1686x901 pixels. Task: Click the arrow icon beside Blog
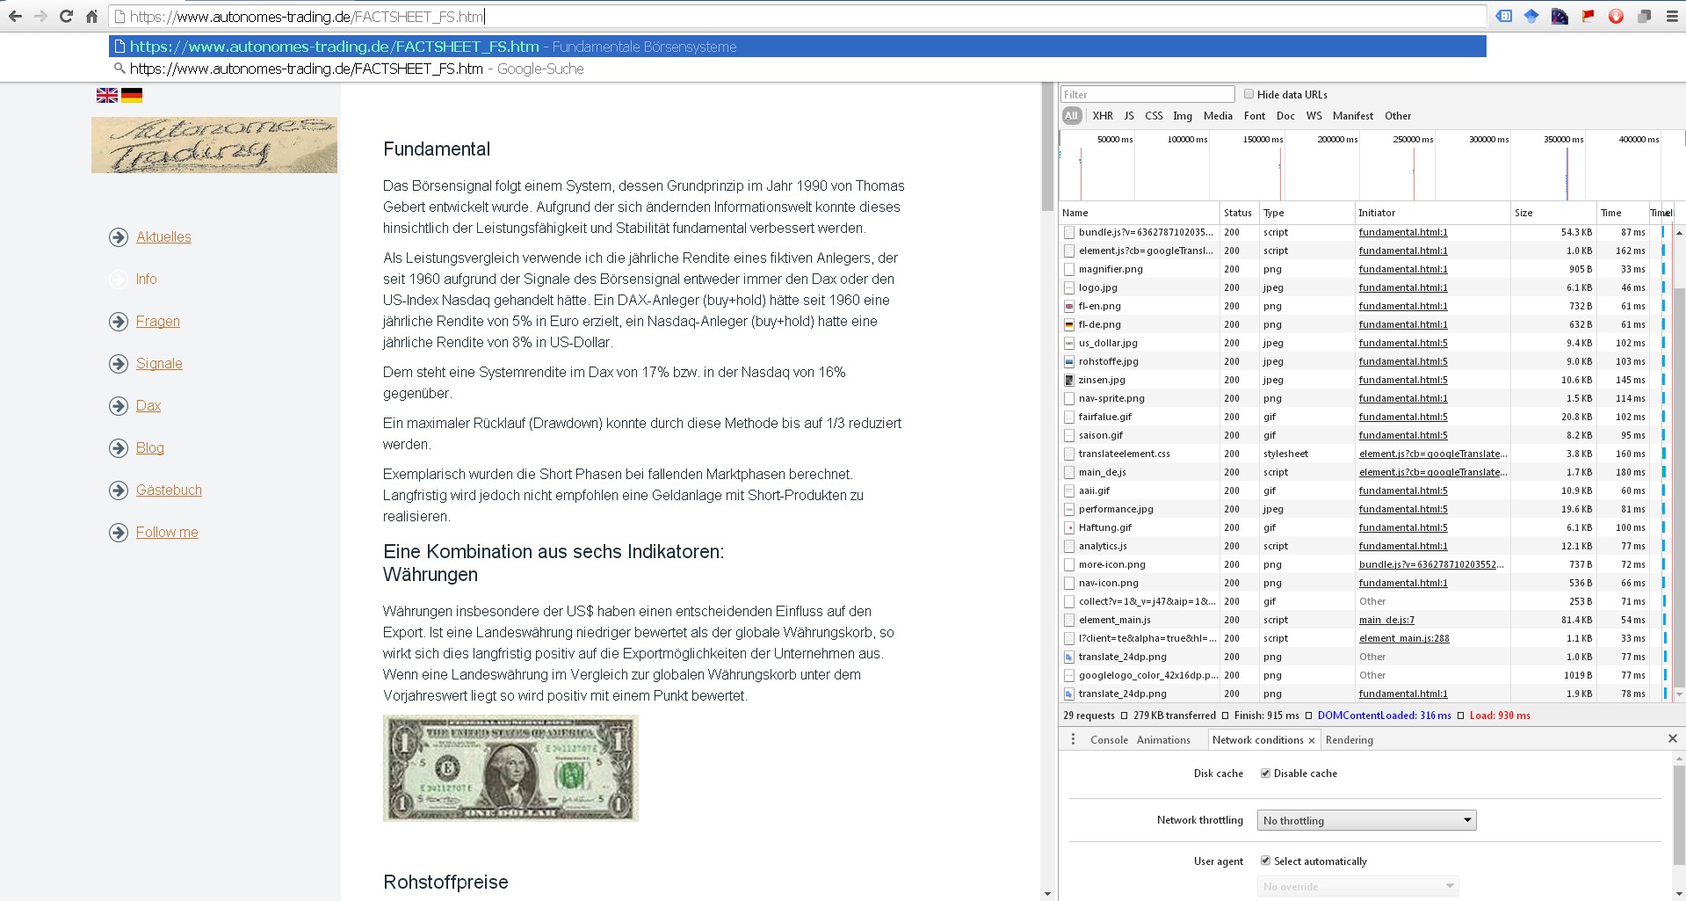[119, 448]
